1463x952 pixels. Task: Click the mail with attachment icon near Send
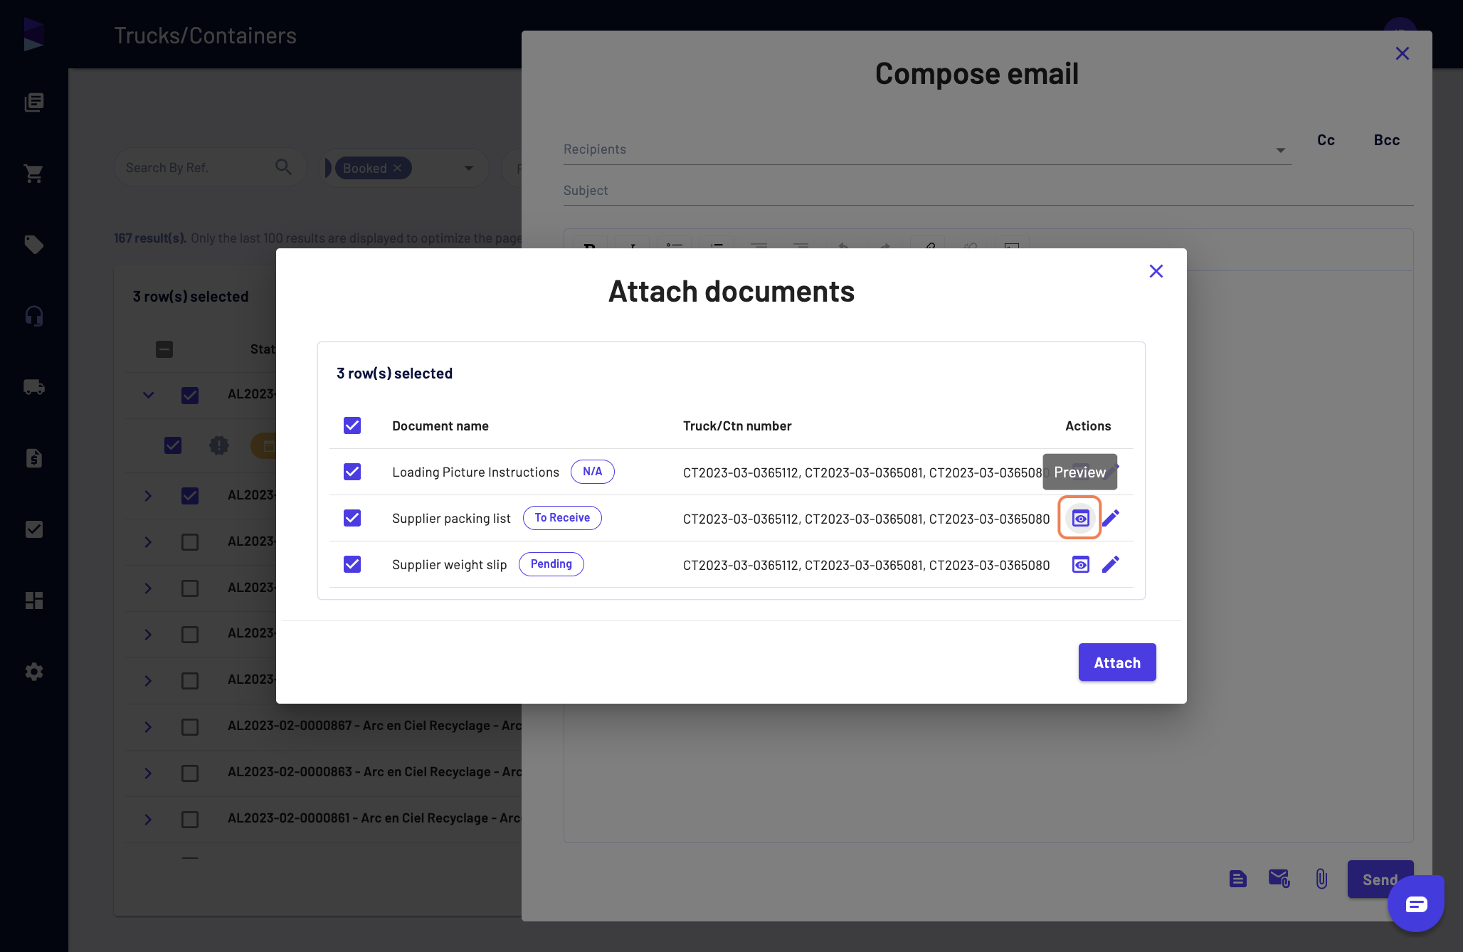(x=1279, y=879)
